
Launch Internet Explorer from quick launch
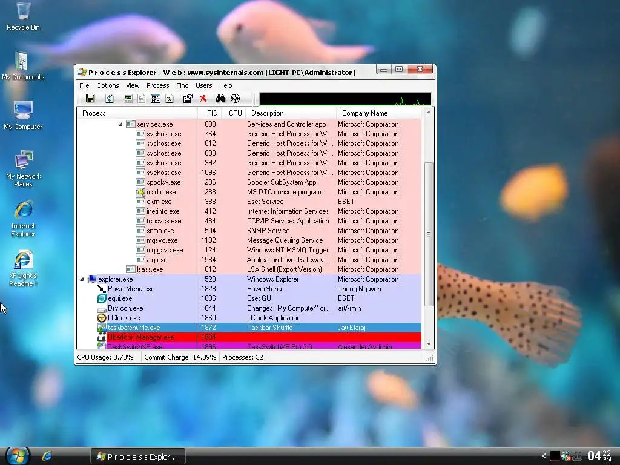click(x=47, y=457)
